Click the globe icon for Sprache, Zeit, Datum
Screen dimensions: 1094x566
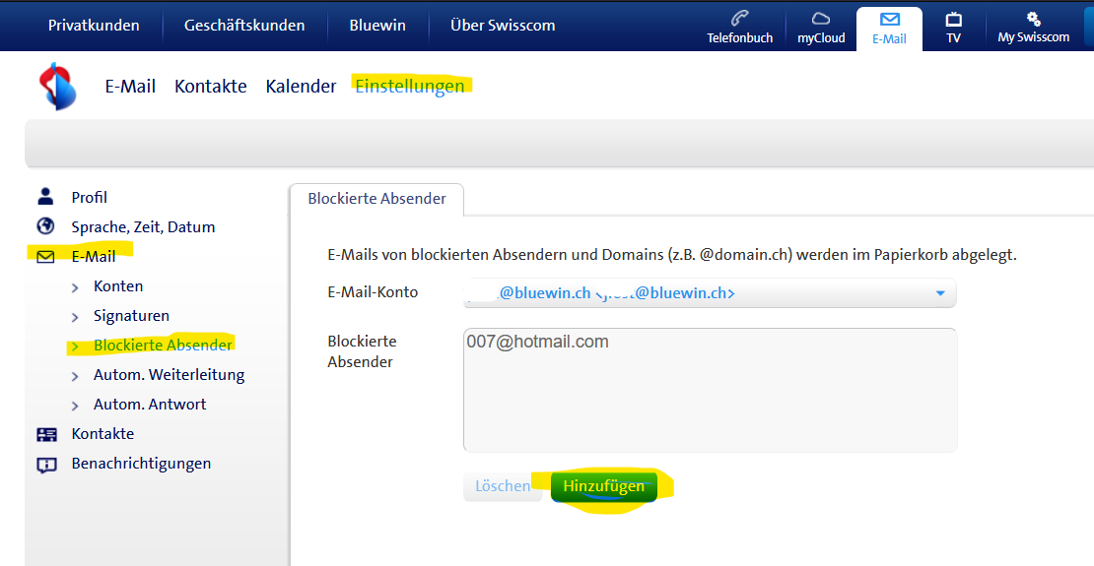click(45, 225)
